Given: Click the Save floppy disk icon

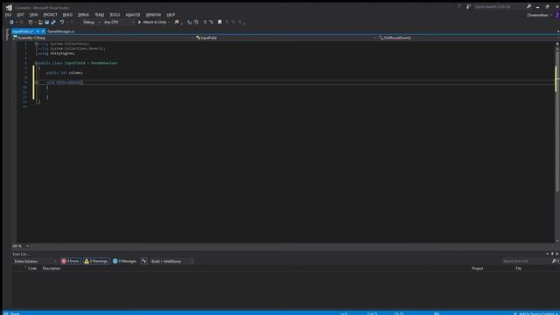Looking at the screenshot, I should [46, 22].
